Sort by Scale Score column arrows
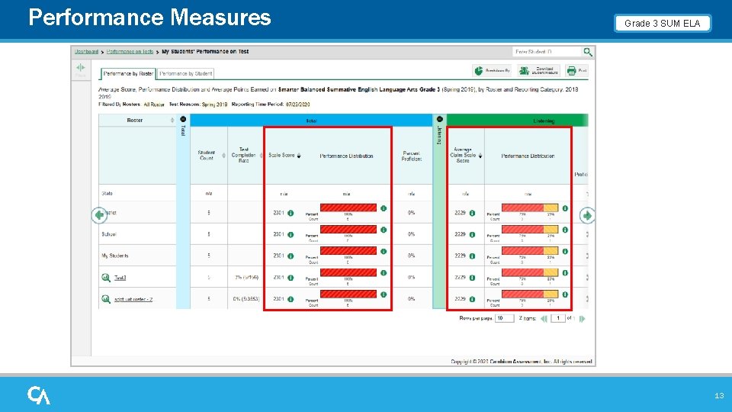 click(299, 156)
